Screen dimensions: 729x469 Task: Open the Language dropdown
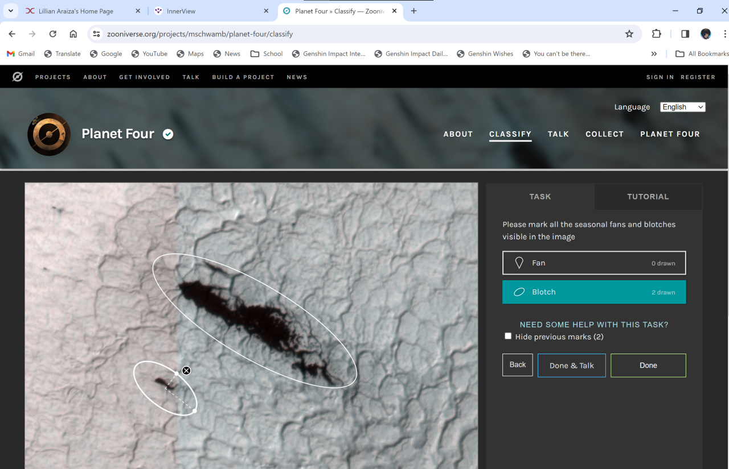tap(683, 107)
